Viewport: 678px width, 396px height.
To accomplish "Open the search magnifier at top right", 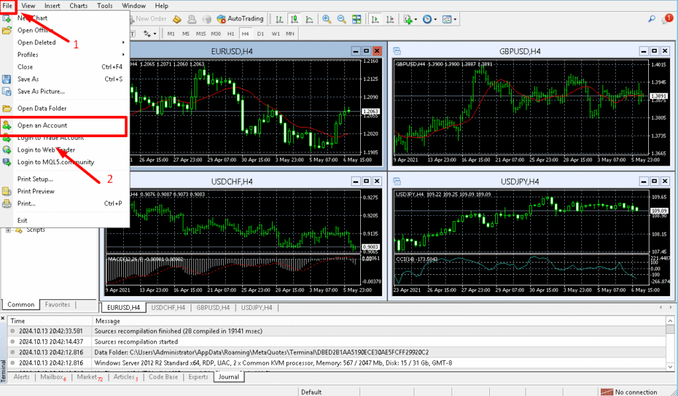I will (x=652, y=19).
